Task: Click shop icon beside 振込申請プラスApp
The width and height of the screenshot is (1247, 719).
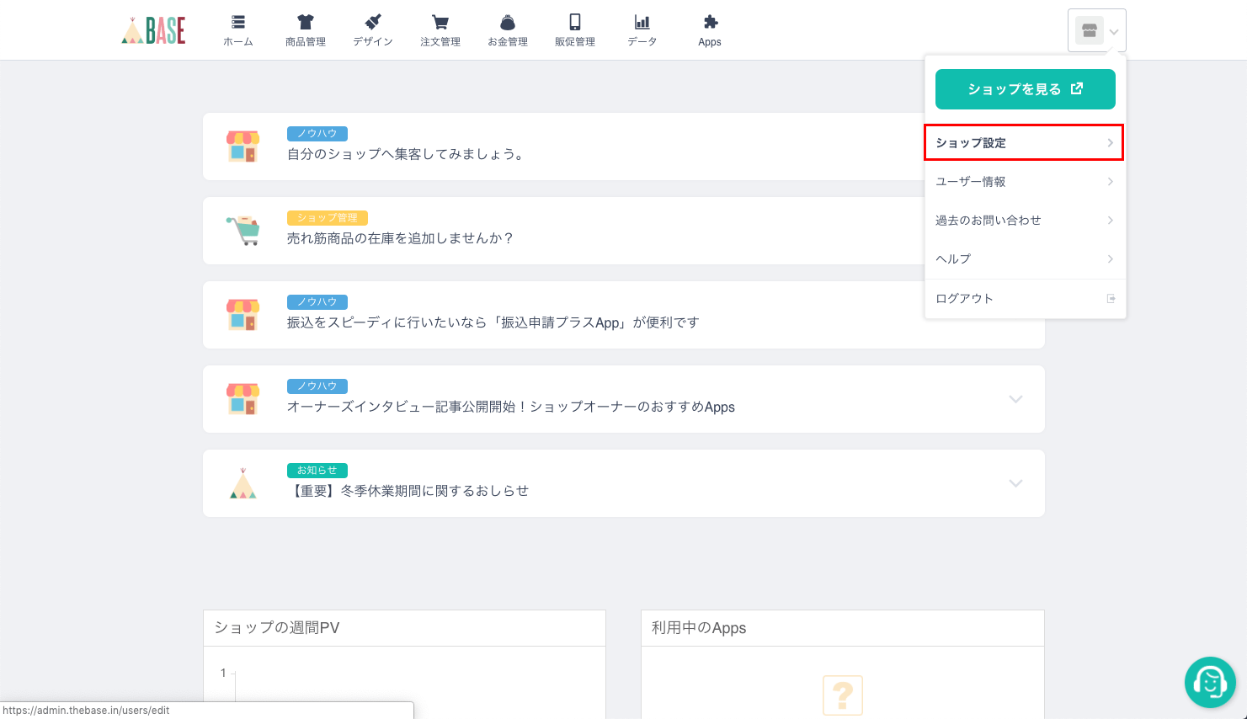Action: [x=242, y=315]
